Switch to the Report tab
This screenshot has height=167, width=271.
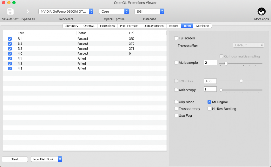pos(173,26)
